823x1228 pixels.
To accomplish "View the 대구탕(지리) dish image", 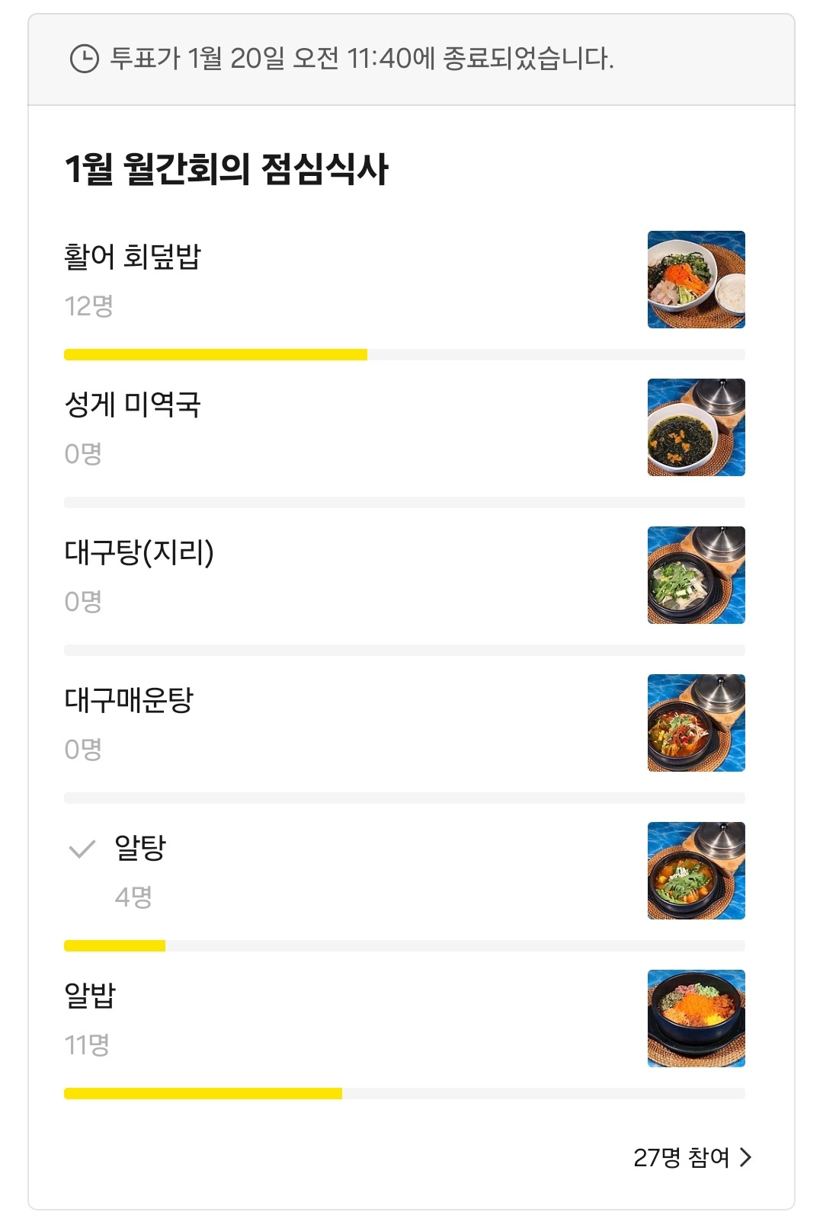I will [x=697, y=575].
